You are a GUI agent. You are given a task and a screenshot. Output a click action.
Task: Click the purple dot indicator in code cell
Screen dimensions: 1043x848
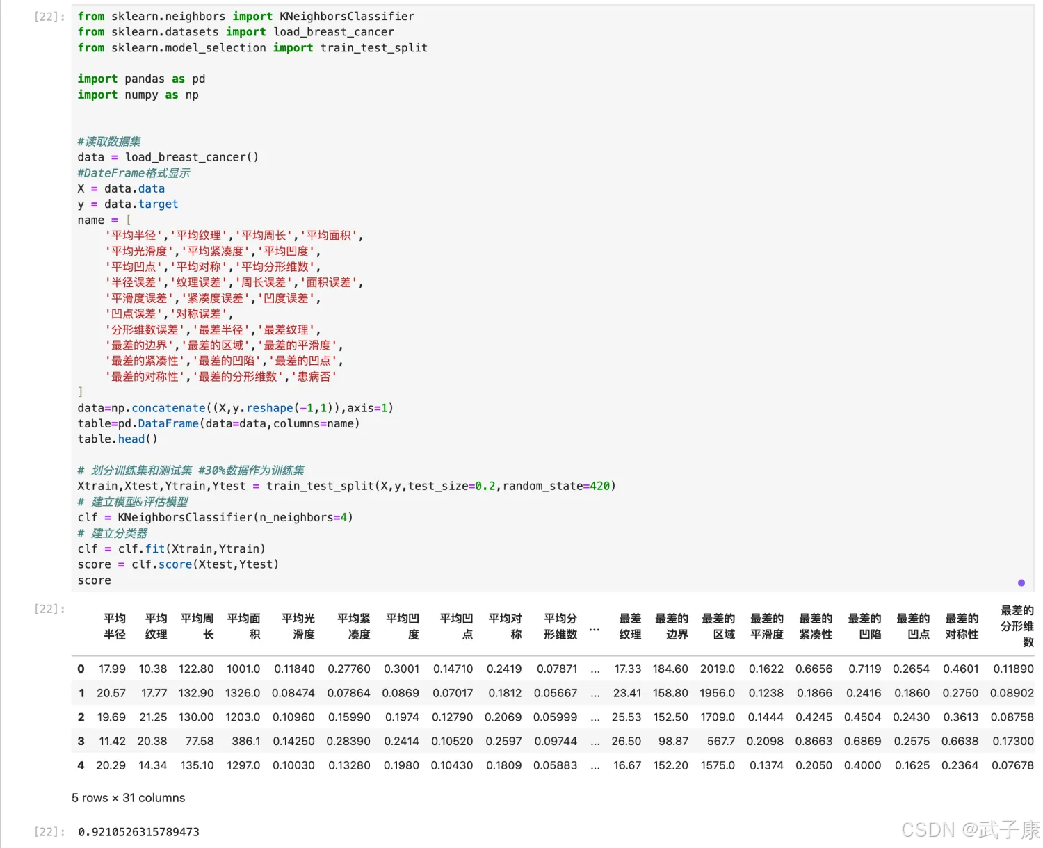coord(1021,582)
